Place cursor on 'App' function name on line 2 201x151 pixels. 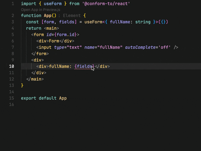(47, 16)
